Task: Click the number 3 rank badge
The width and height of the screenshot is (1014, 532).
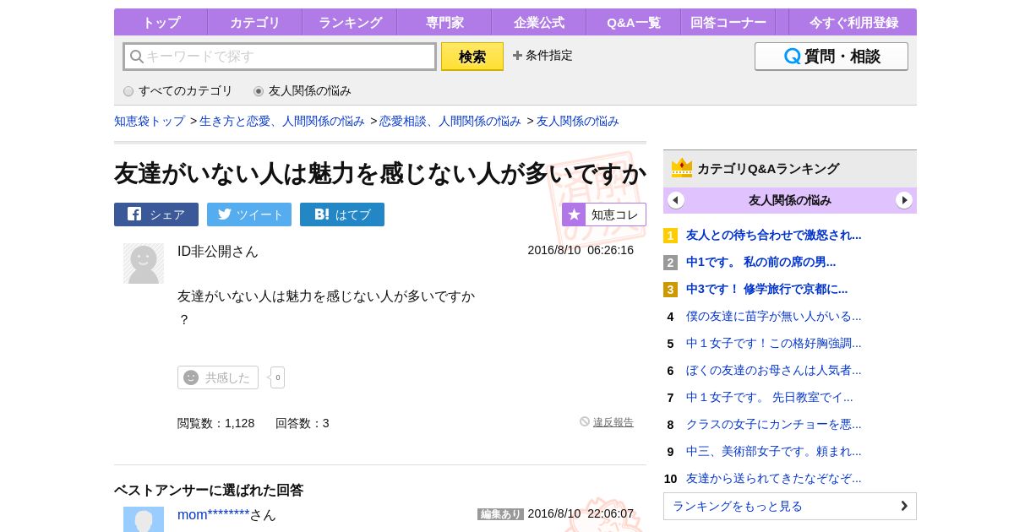Action: pyautogui.click(x=670, y=290)
